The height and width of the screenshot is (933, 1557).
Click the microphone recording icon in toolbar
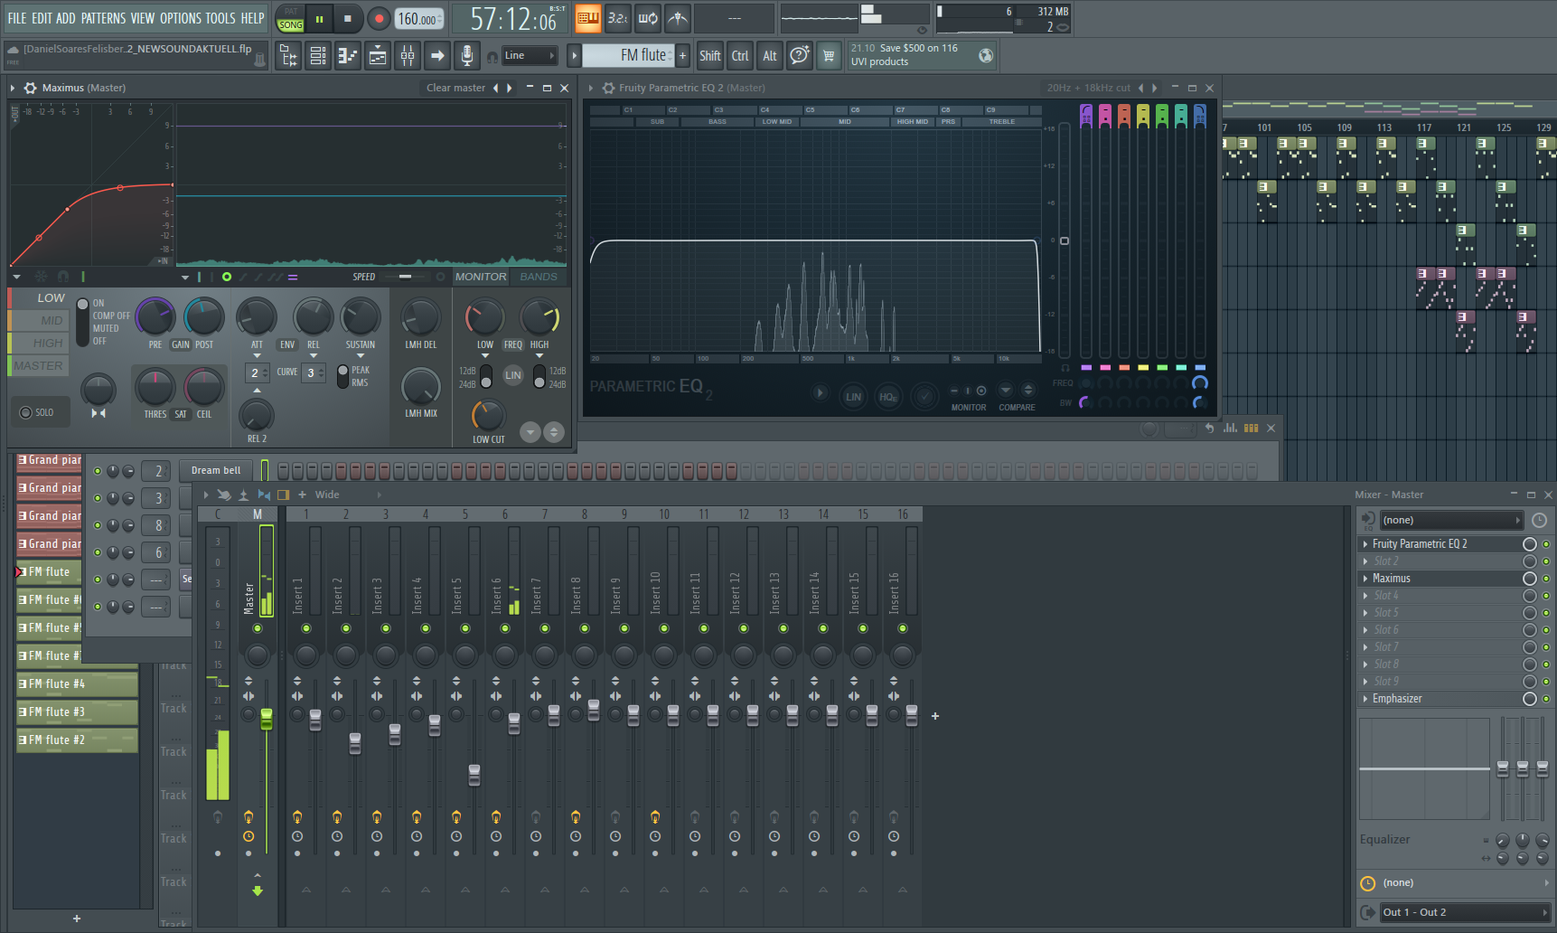click(467, 56)
